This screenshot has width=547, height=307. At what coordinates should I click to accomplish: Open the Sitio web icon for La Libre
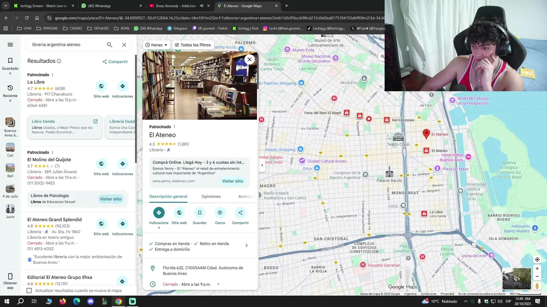pos(101,86)
